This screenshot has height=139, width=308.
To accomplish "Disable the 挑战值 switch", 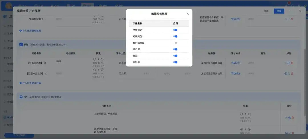I will 175,49.
